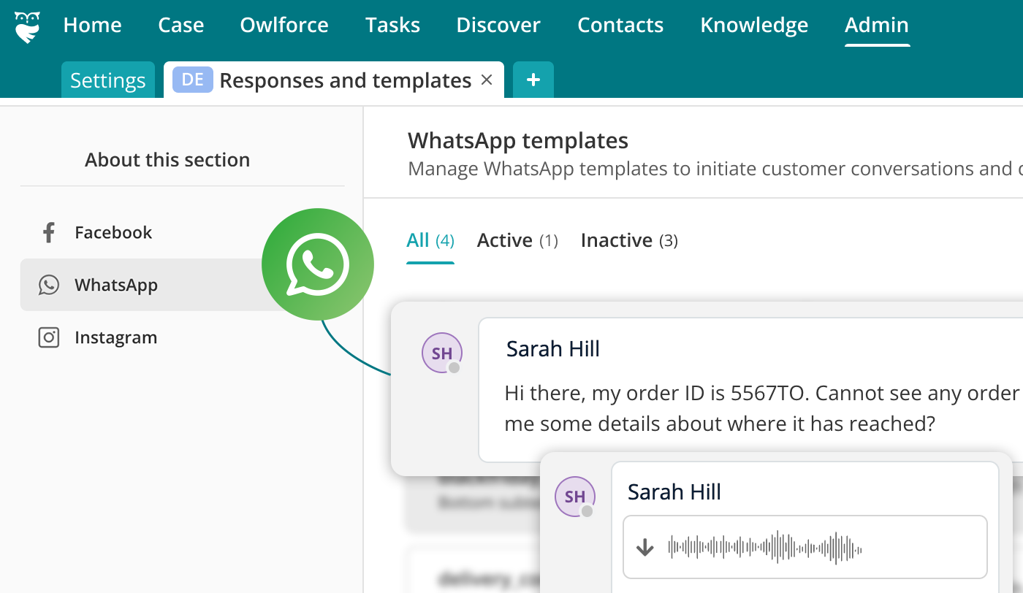Open the Discover page
1023x593 pixels.
[498, 24]
